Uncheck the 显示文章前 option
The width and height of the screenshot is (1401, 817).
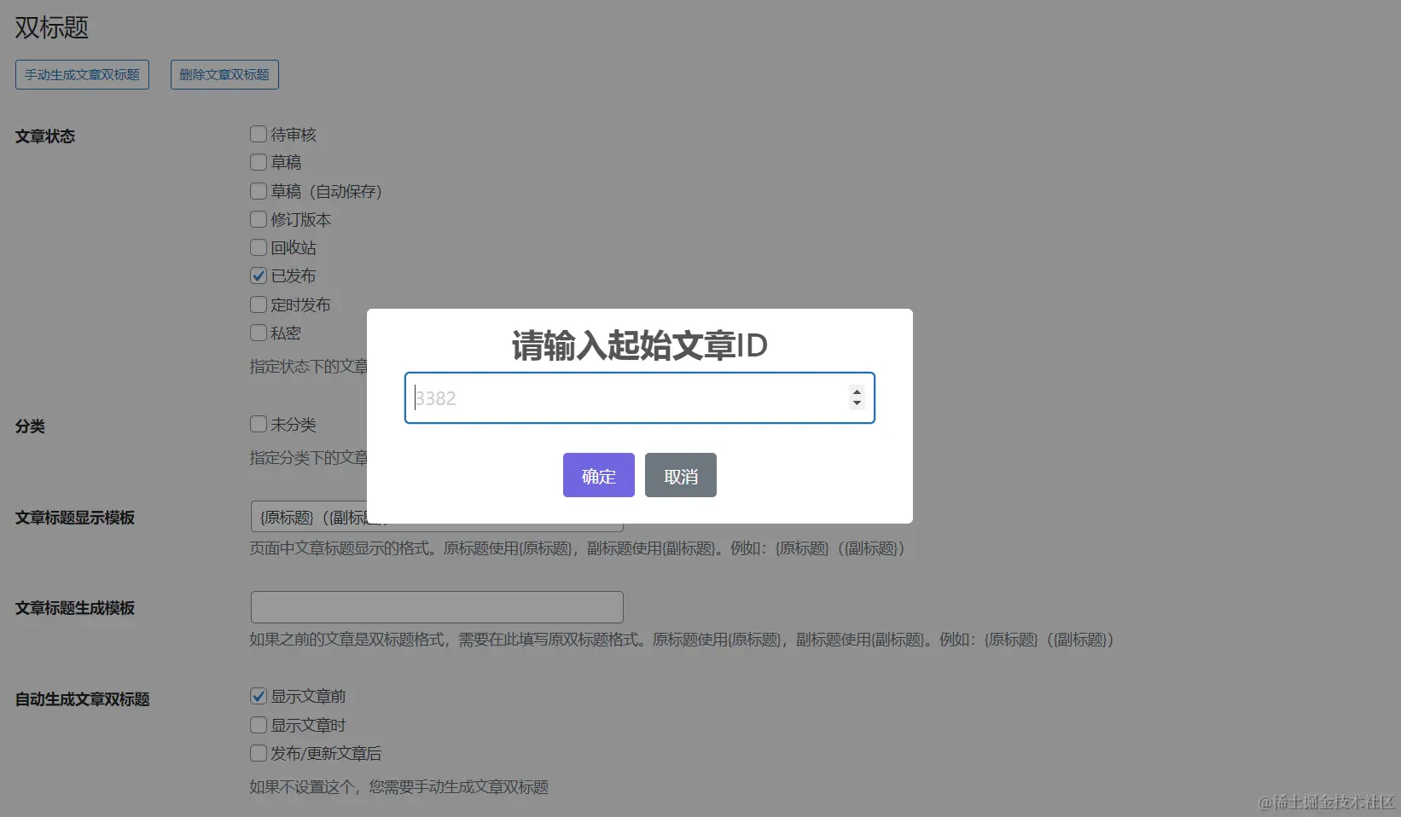258,696
